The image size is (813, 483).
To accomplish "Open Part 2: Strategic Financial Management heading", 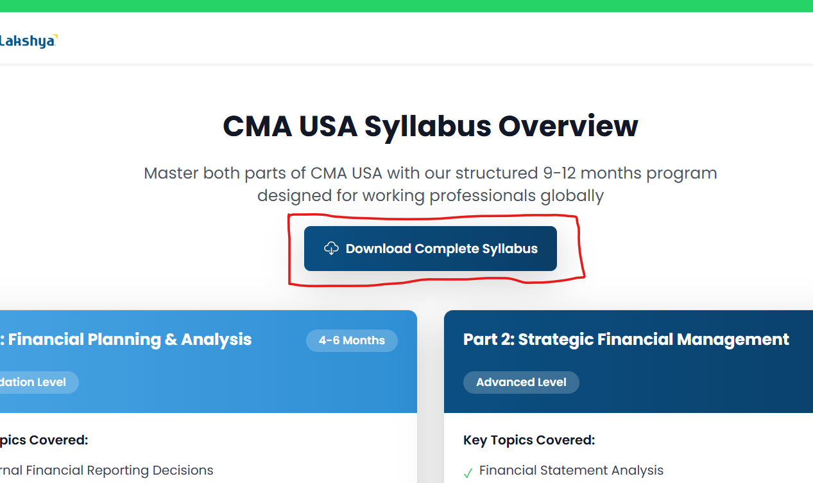I will click(626, 339).
